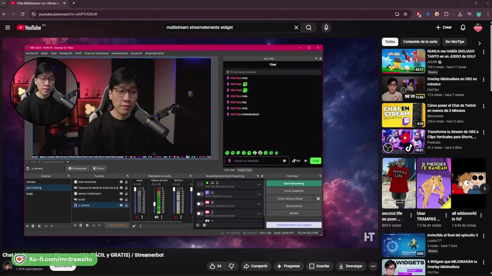The image size is (492, 276).
Task: Open the Chrome profile cat avatar
Action: (479, 14)
